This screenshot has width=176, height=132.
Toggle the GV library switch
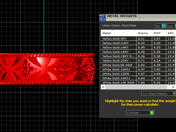point(161,26)
